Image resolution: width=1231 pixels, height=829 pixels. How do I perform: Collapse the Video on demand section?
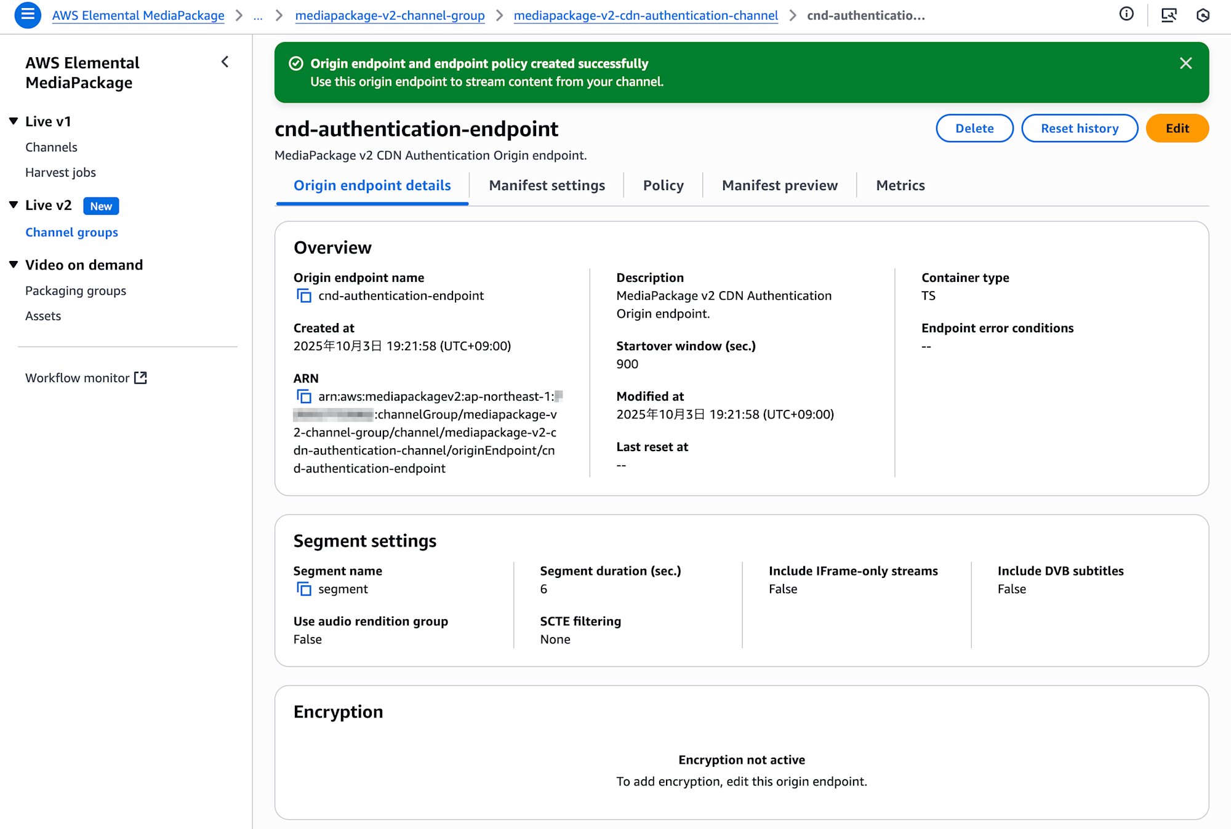pos(14,265)
